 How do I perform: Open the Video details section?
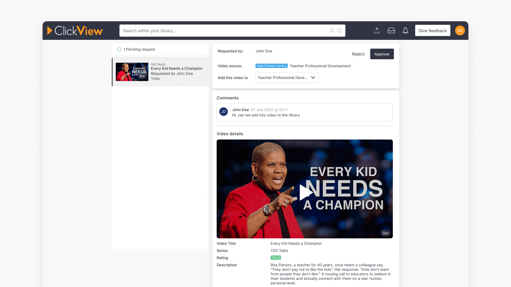pyautogui.click(x=230, y=134)
